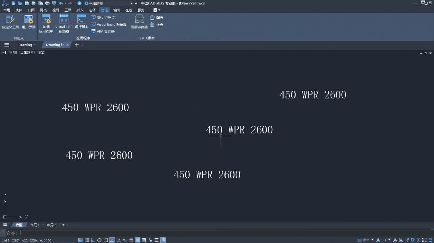The width and height of the screenshot is (434, 243).
Task: Expand the 毫米 units dropdown
Action: tap(372, 240)
